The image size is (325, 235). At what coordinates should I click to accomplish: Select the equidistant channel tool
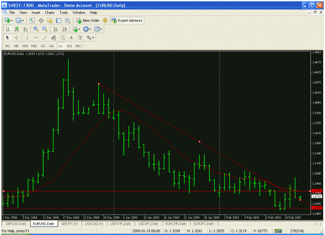pyautogui.click(x=54, y=37)
